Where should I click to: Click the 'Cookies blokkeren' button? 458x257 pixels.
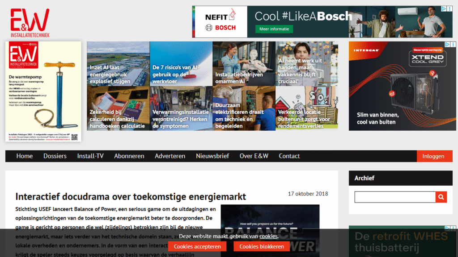coord(262,246)
